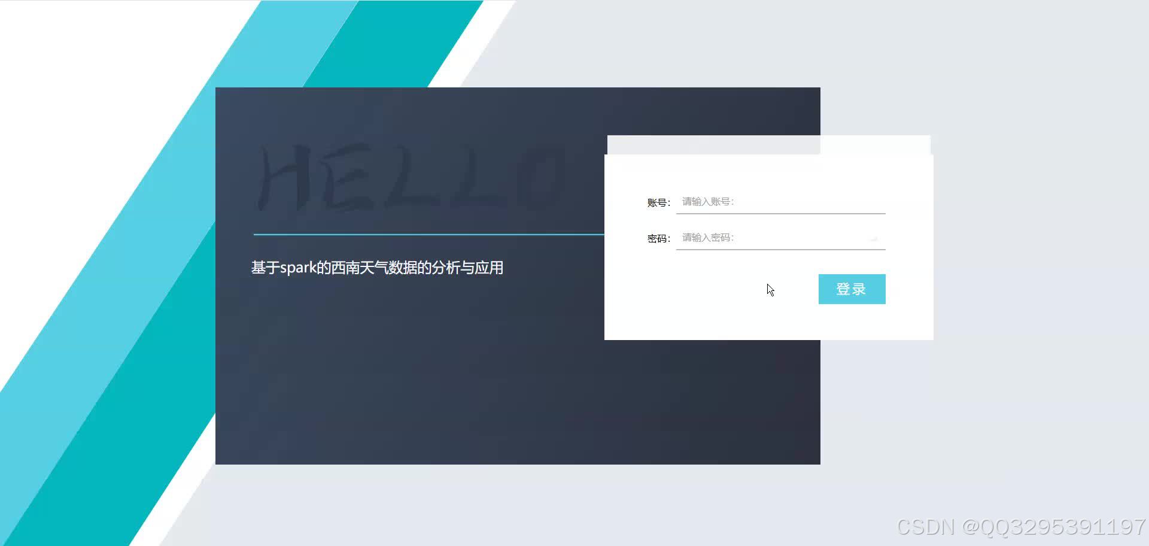Click the project title 基于spark的西南天气数据的分析与应用
This screenshot has height=546, width=1149.
click(x=377, y=268)
